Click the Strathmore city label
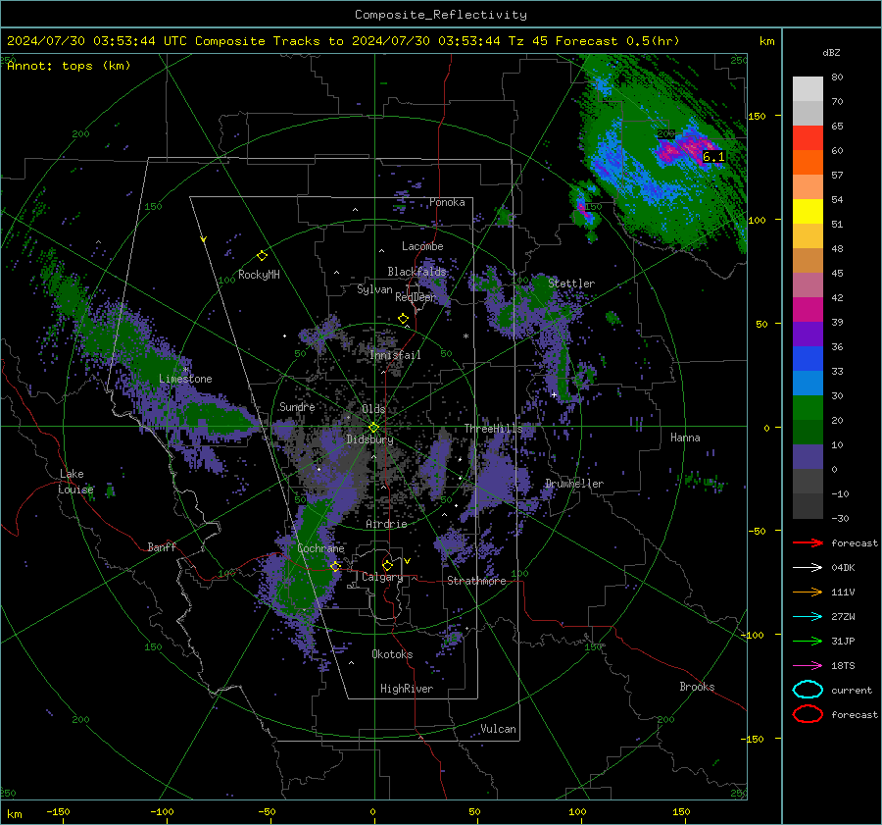Viewport: 882px width, 825px height. click(x=476, y=581)
